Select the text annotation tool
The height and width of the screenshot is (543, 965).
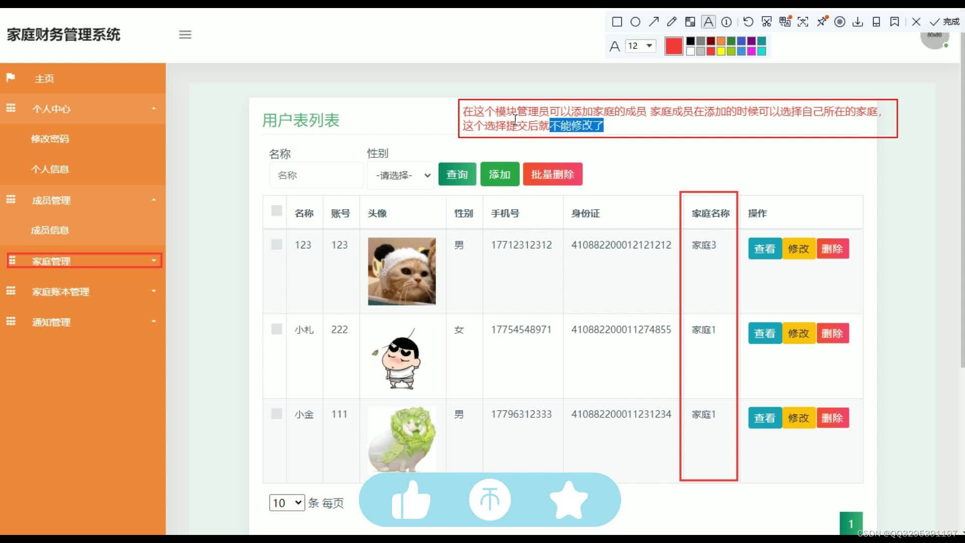[x=708, y=22]
